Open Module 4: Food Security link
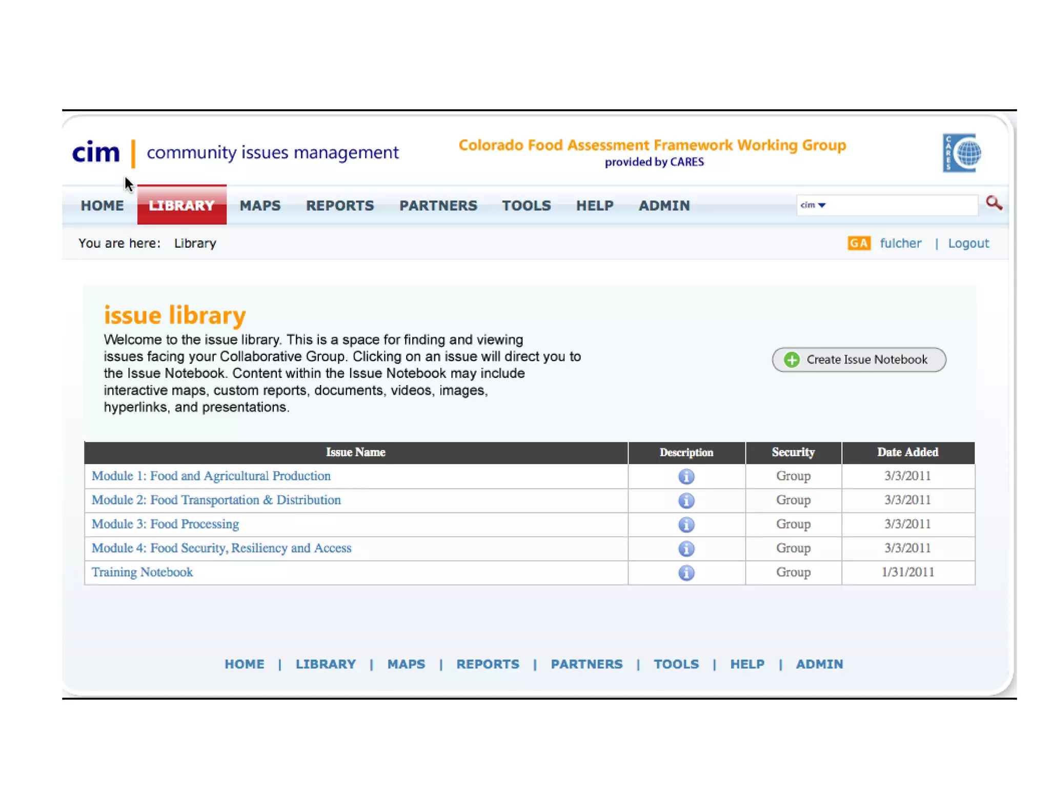The height and width of the screenshot is (811, 1050). [x=221, y=548]
